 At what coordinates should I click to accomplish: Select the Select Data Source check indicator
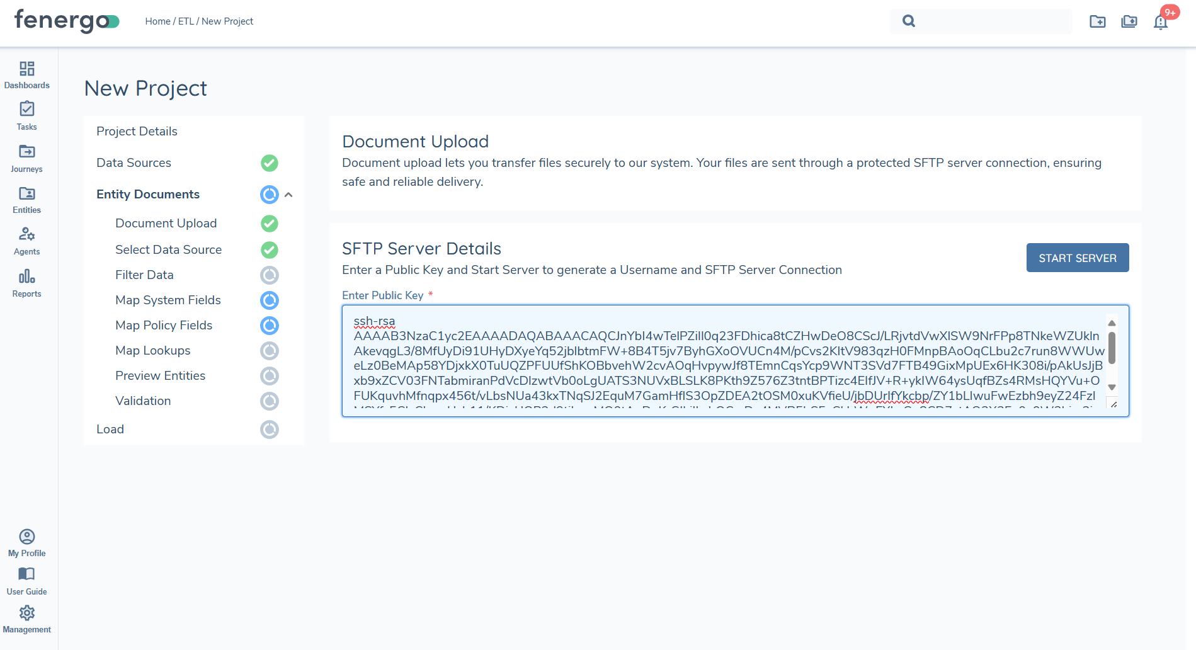[x=270, y=249]
